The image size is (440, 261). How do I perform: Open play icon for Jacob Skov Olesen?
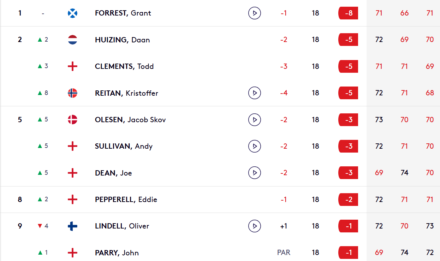[254, 120]
